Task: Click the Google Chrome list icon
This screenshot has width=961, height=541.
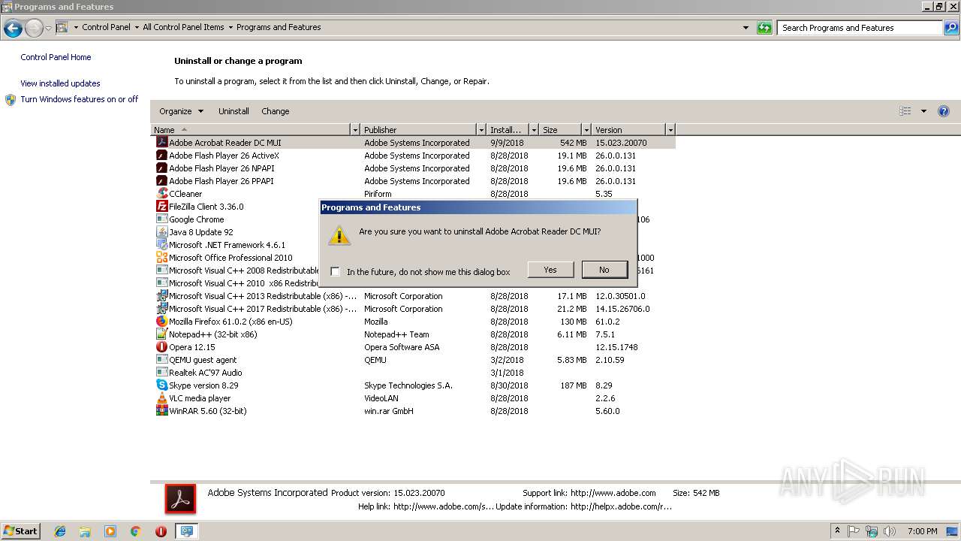Action: click(161, 219)
